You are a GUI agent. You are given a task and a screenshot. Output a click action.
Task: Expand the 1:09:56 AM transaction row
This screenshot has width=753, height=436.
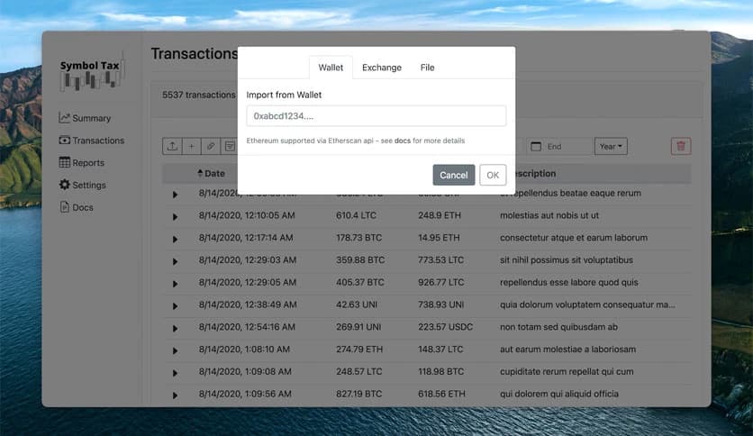(x=175, y=395)
